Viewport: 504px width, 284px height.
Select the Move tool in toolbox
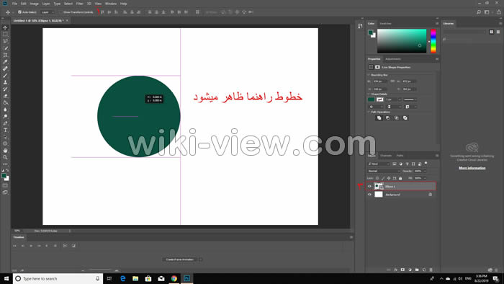click(5, 27)
